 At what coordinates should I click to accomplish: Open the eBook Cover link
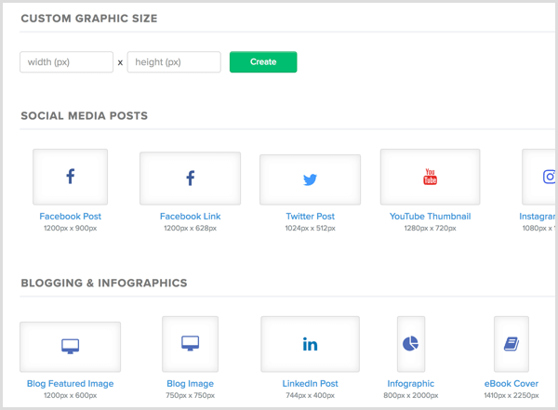(x=511, y=384)
